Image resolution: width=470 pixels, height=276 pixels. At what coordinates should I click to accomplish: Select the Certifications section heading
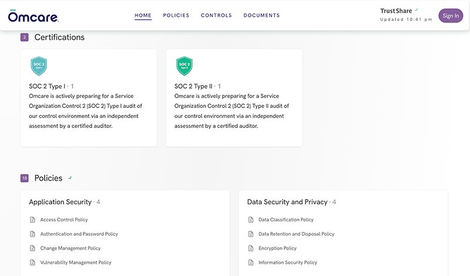[x=59, y=37]
